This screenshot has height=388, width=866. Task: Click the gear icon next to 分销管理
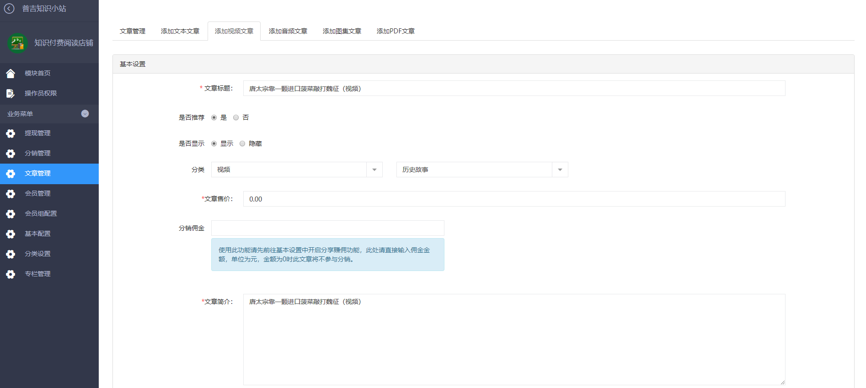point(11,154)
